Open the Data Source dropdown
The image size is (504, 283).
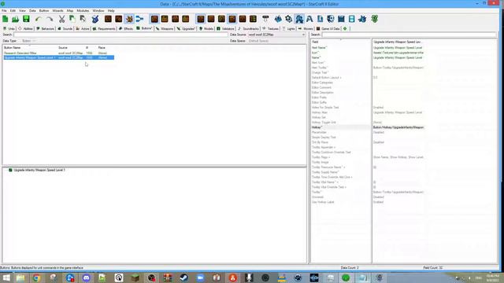(276, 35)
